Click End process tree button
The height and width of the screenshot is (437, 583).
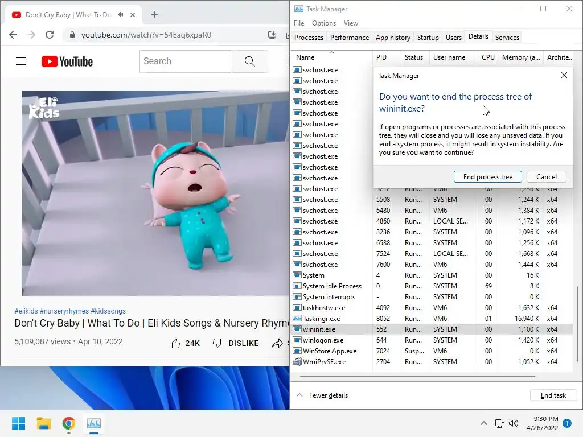coord(487,177)
